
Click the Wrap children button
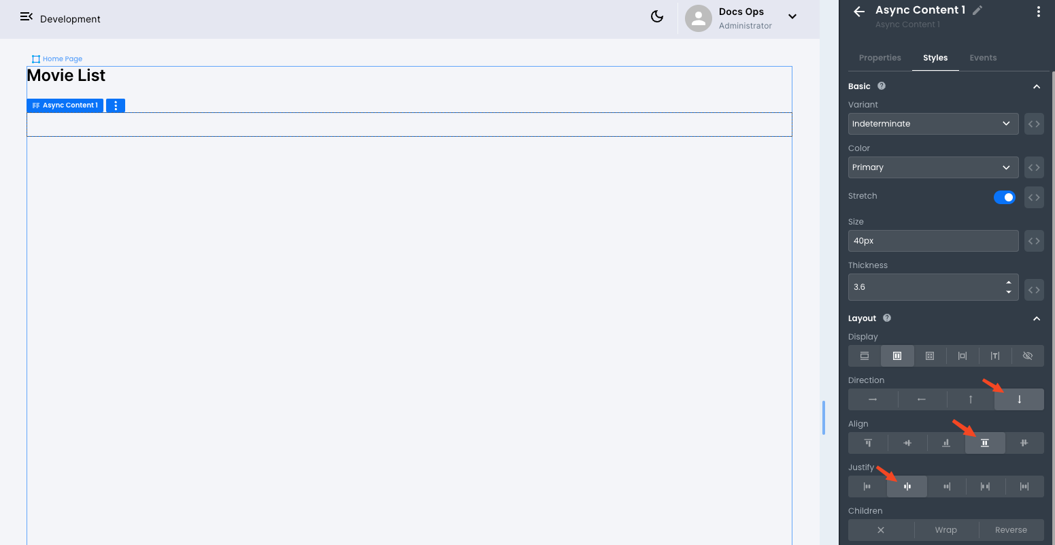pyautogui.click(x=945, y=530)
